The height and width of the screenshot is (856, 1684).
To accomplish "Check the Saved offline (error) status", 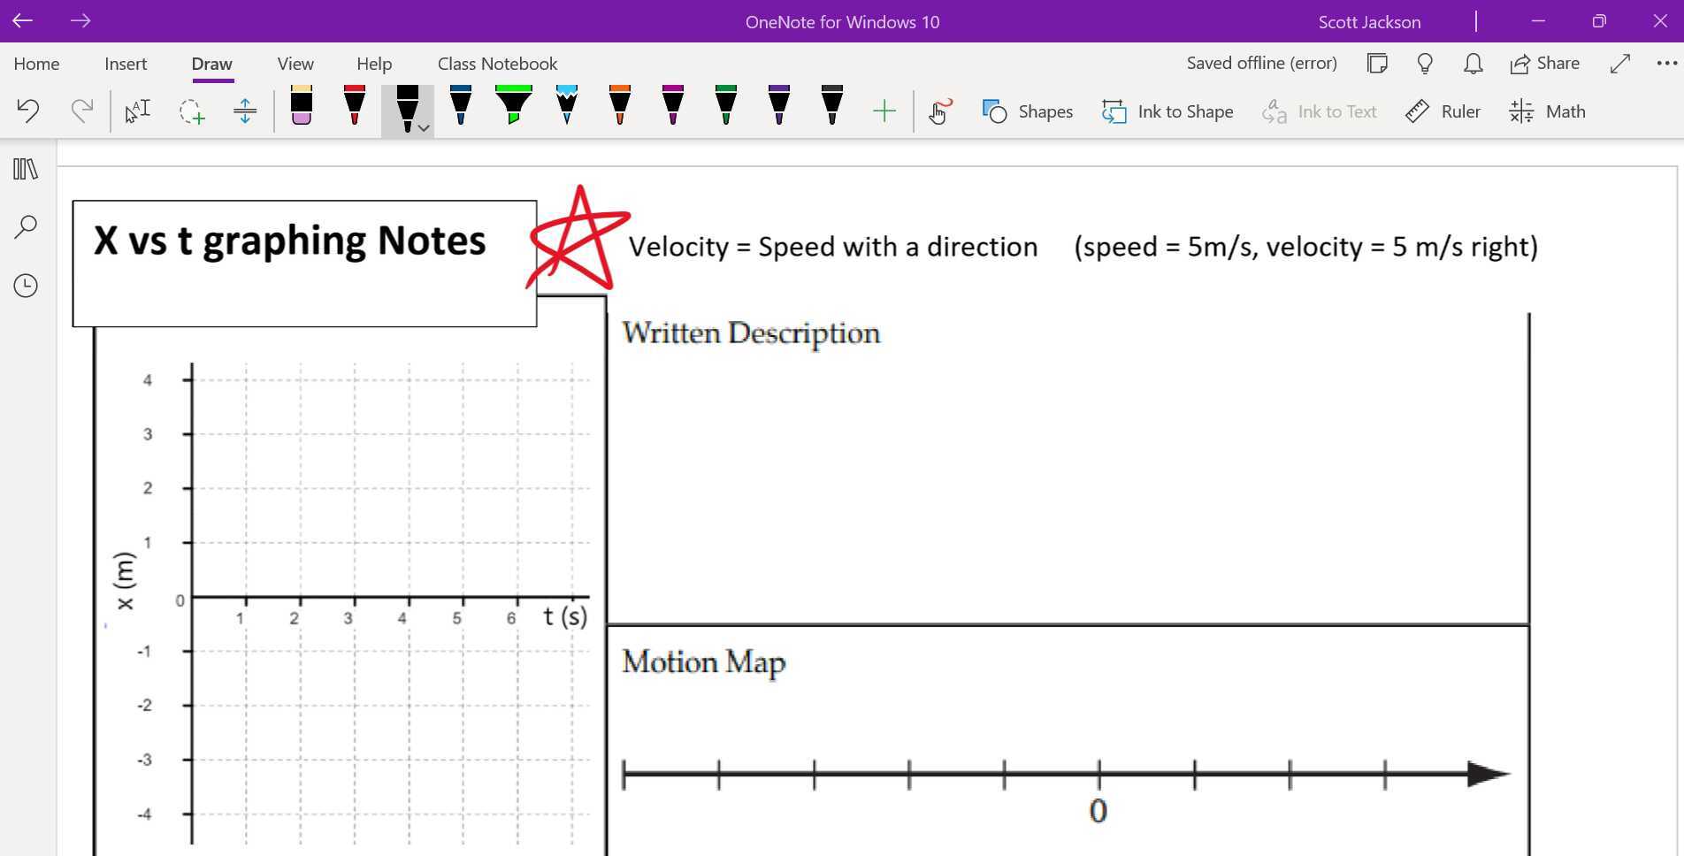I will tap(1262, 63).
